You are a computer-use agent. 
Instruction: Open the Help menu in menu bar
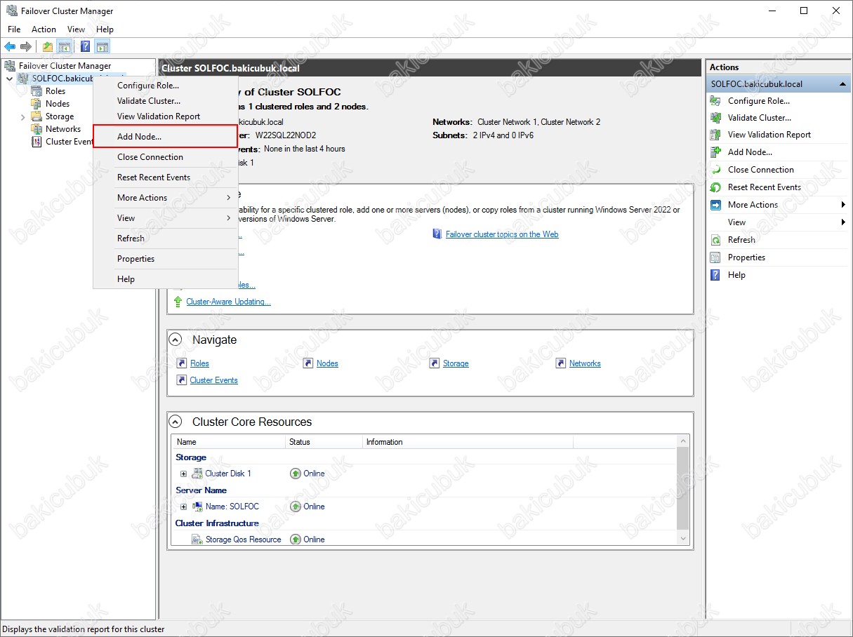tap(105, 29)
